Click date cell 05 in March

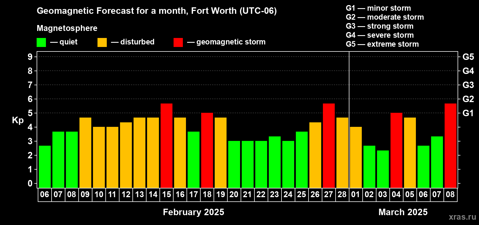[410, 195]
